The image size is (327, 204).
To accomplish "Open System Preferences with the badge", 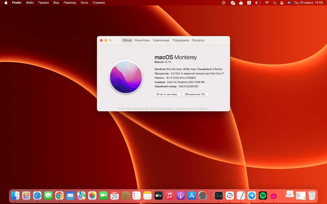I will click(202, 196).
